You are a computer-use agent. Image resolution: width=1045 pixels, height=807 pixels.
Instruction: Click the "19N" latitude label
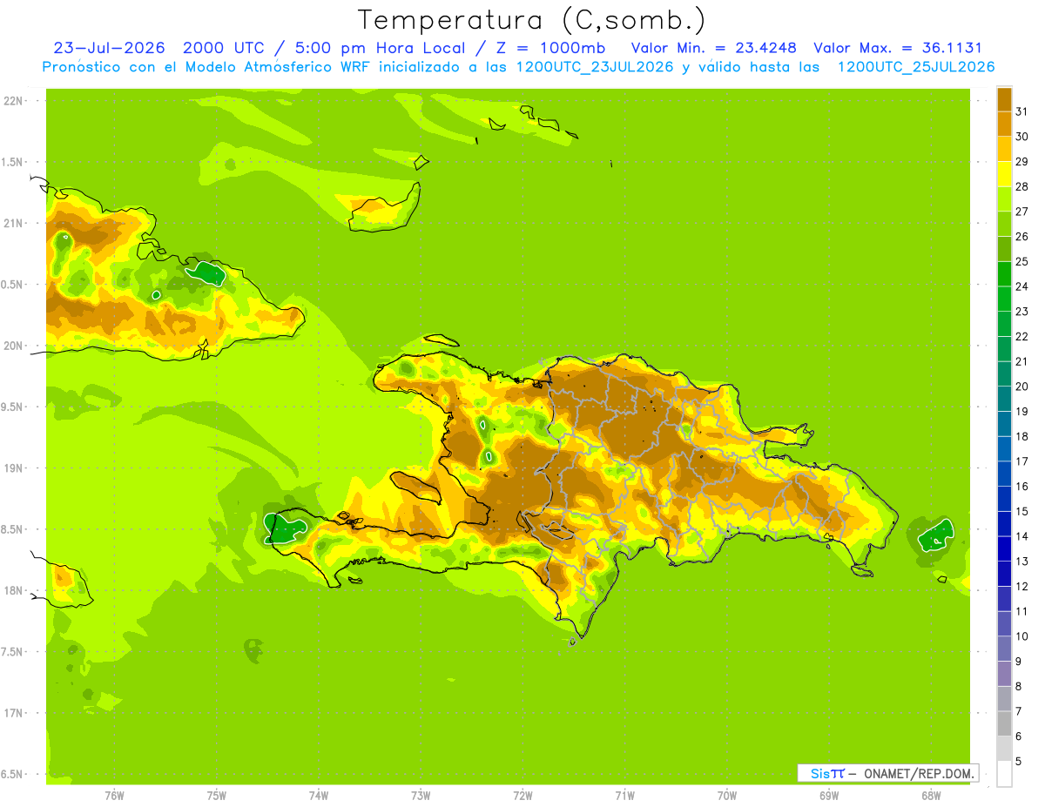pyautogui.click(x=14, y=468)
